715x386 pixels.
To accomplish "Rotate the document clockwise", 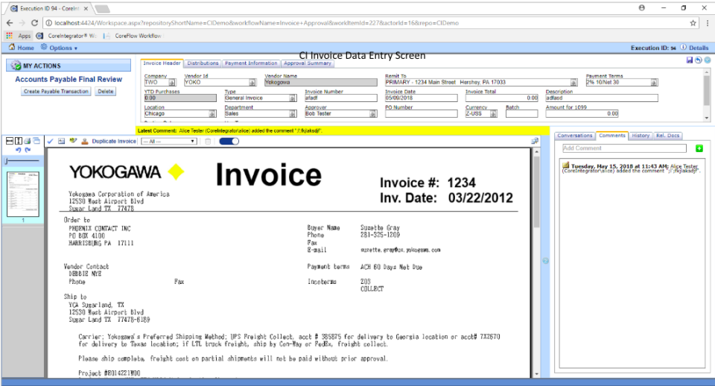I will [28, 150].
